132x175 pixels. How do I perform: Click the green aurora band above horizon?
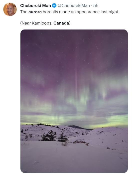click(74, 119)
